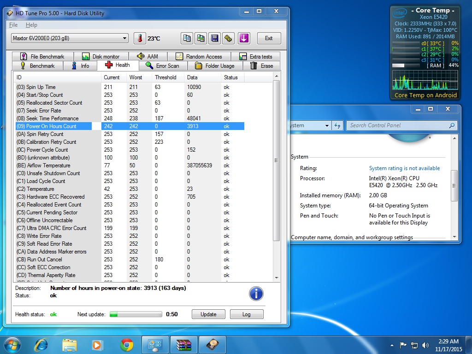
Task: Open the File menu
Action: click(x=13, y=25)
